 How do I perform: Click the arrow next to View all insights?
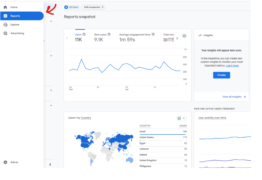coord(245,97)
